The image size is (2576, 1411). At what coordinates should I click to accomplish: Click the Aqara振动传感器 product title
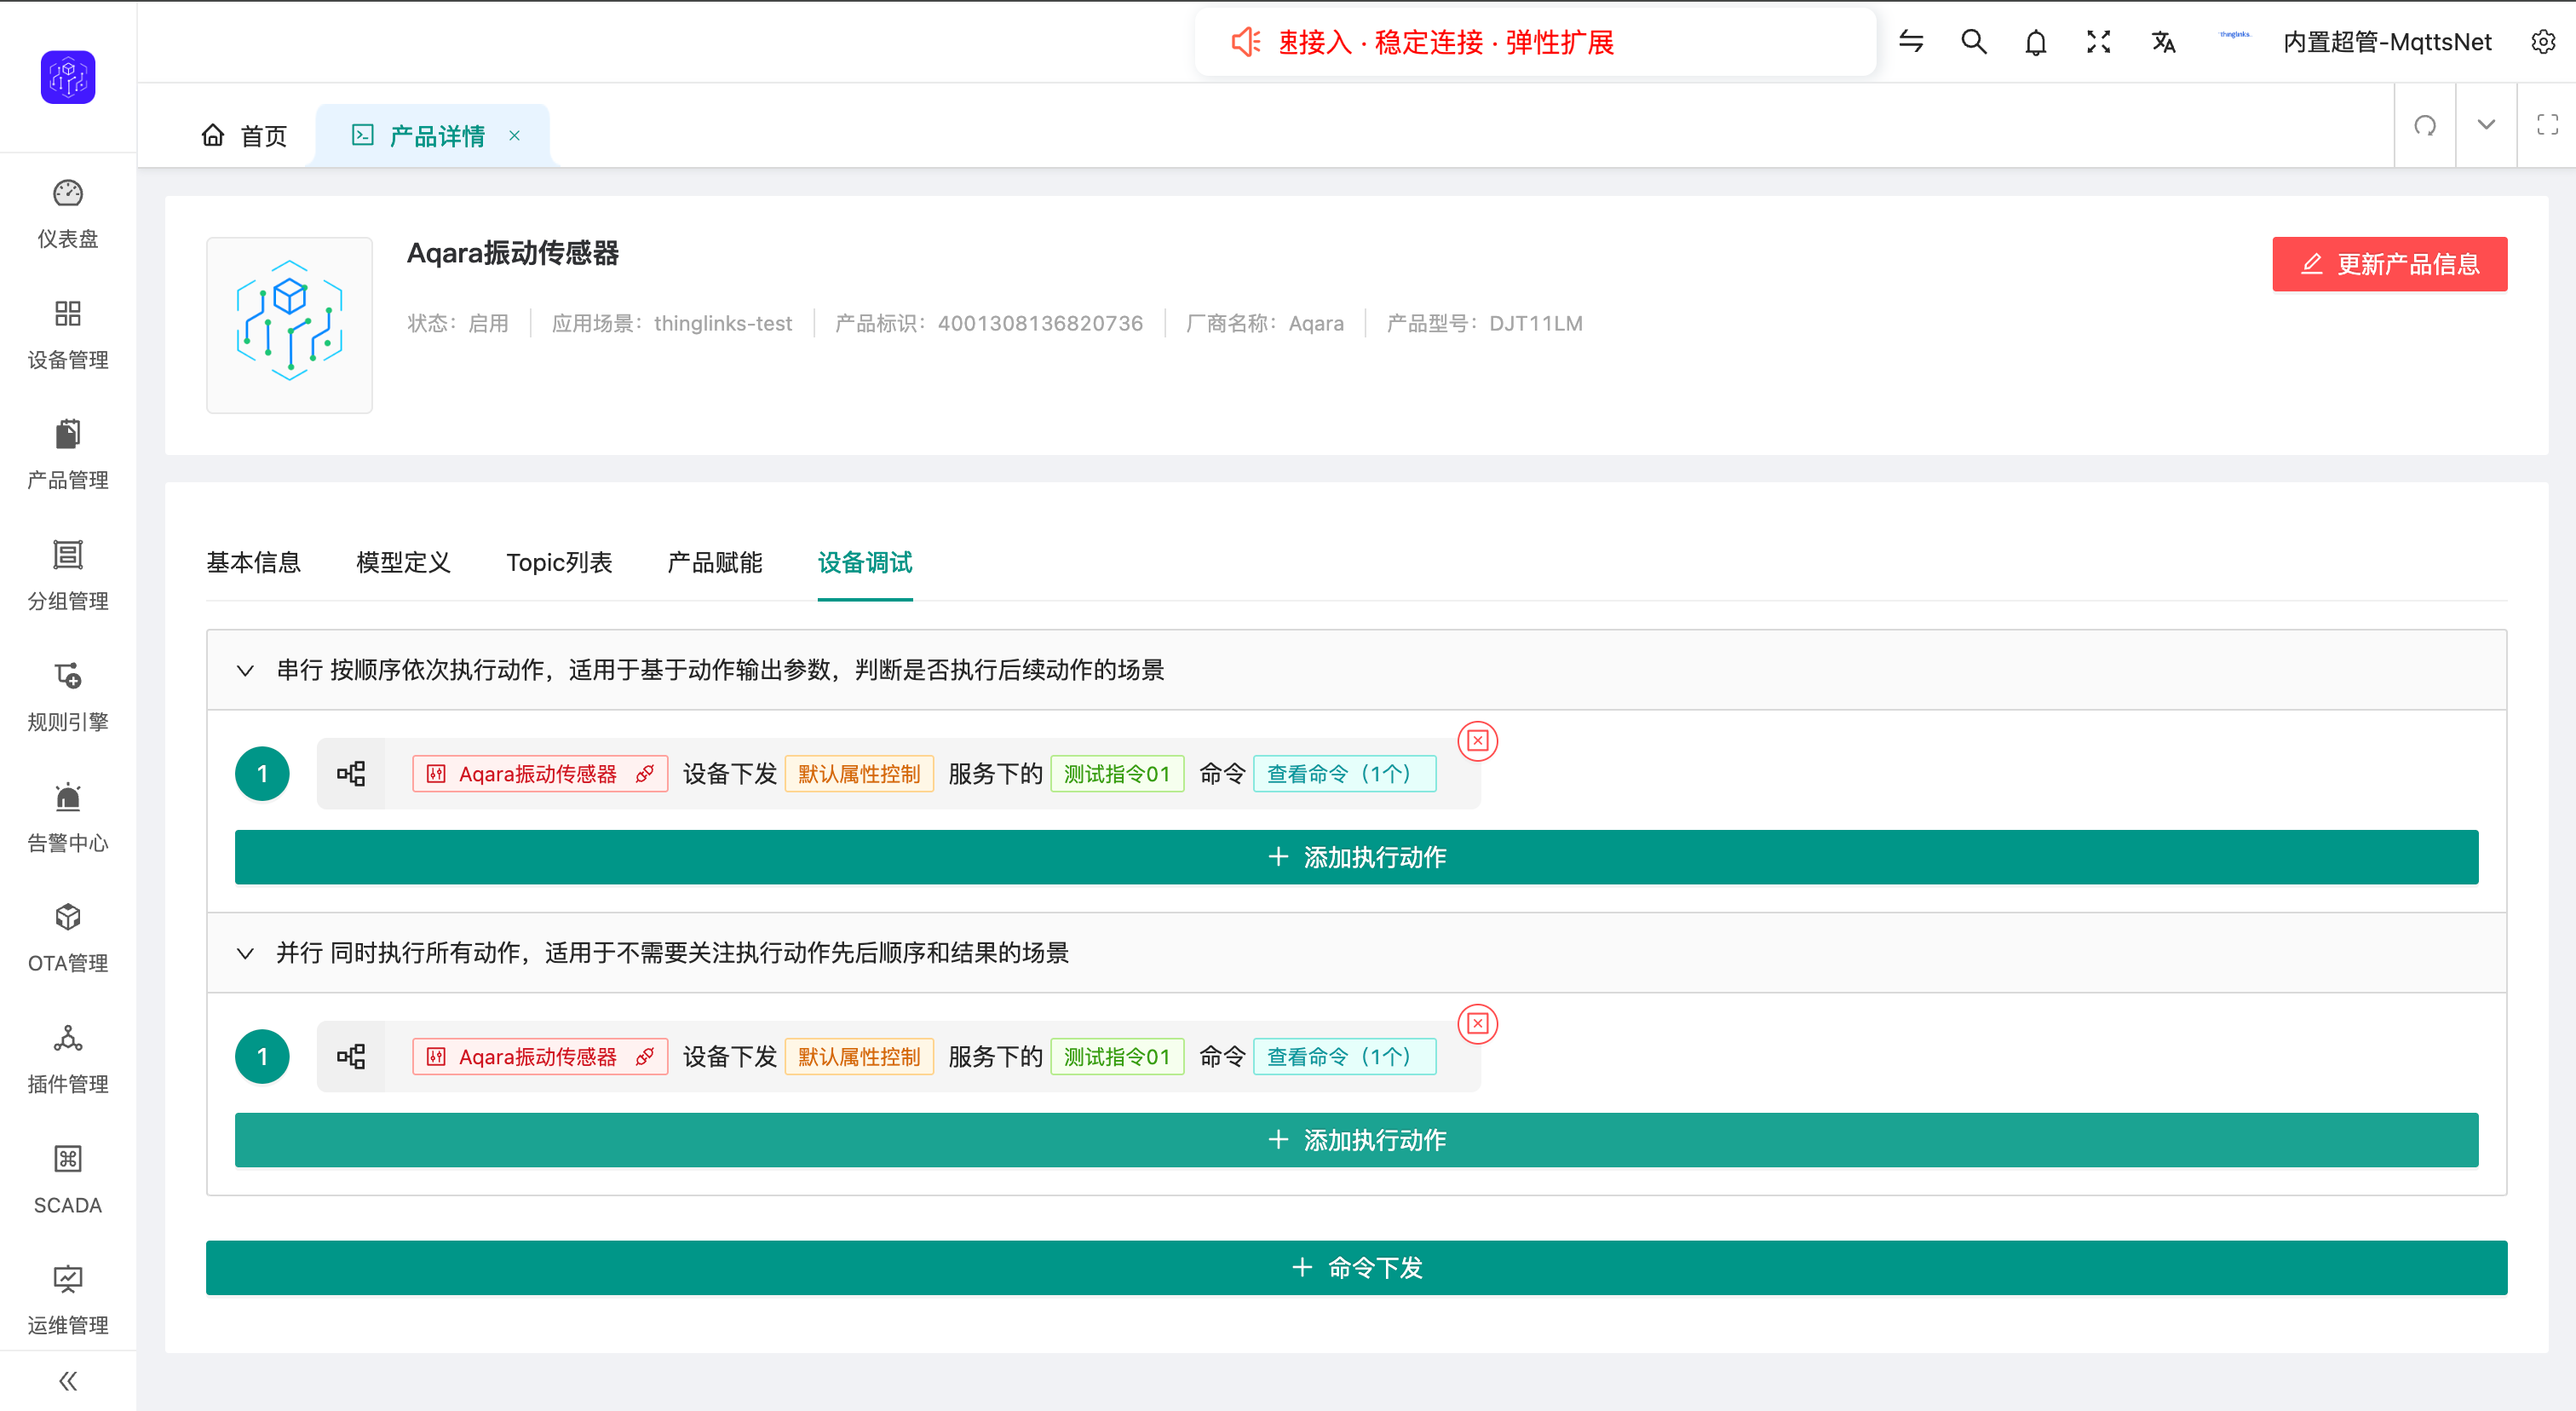point(512,253)
